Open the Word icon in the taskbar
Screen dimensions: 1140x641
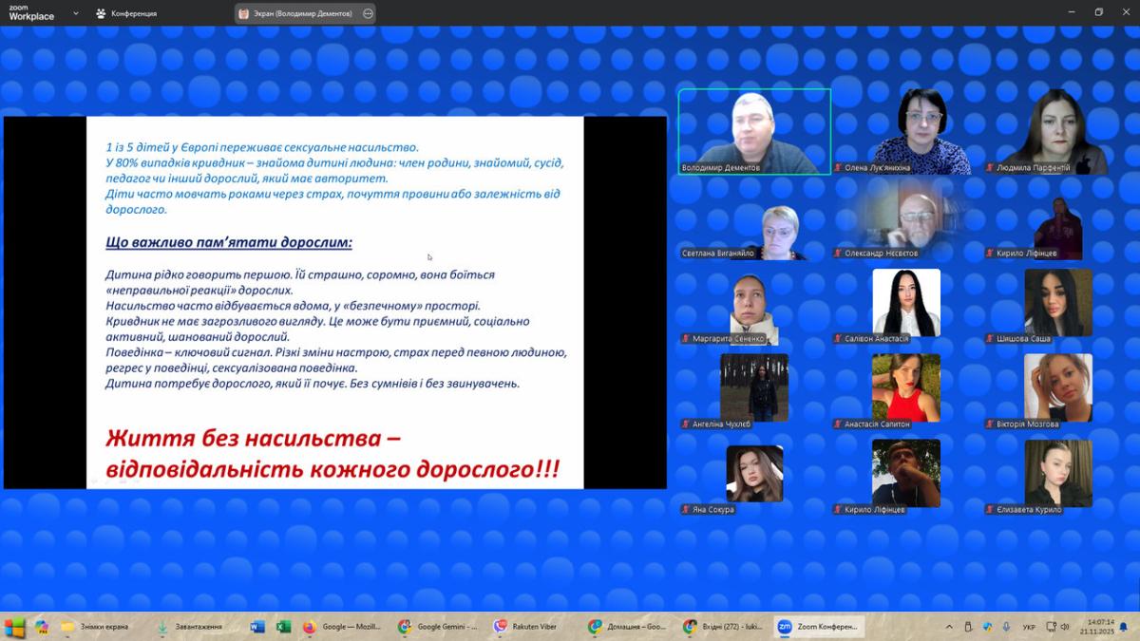pyautogui.click(x=257, y=627)
